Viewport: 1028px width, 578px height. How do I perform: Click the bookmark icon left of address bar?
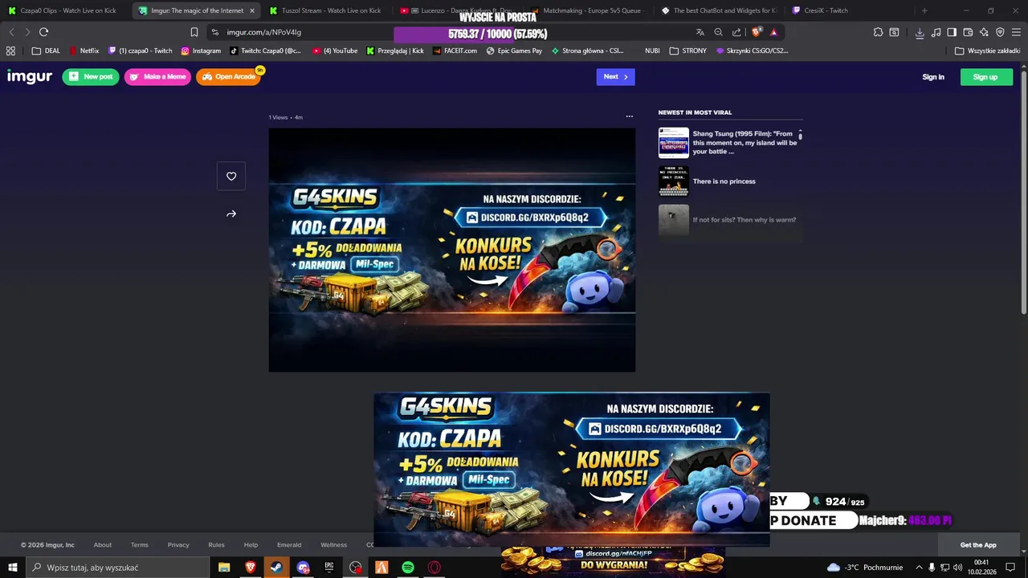(x=194, y=32)
